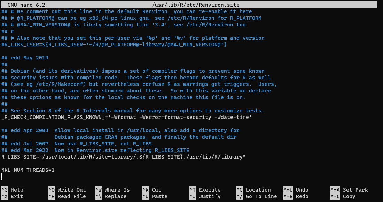Select the ^O Write Out shortcut
Viewport: 383px width, 202px height.
67,190
